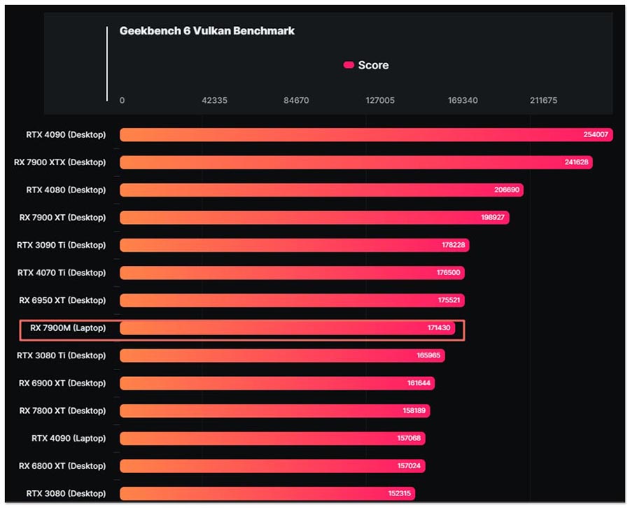Click the 171430 score value
This screenshot has width=630, height=508.
439,328
